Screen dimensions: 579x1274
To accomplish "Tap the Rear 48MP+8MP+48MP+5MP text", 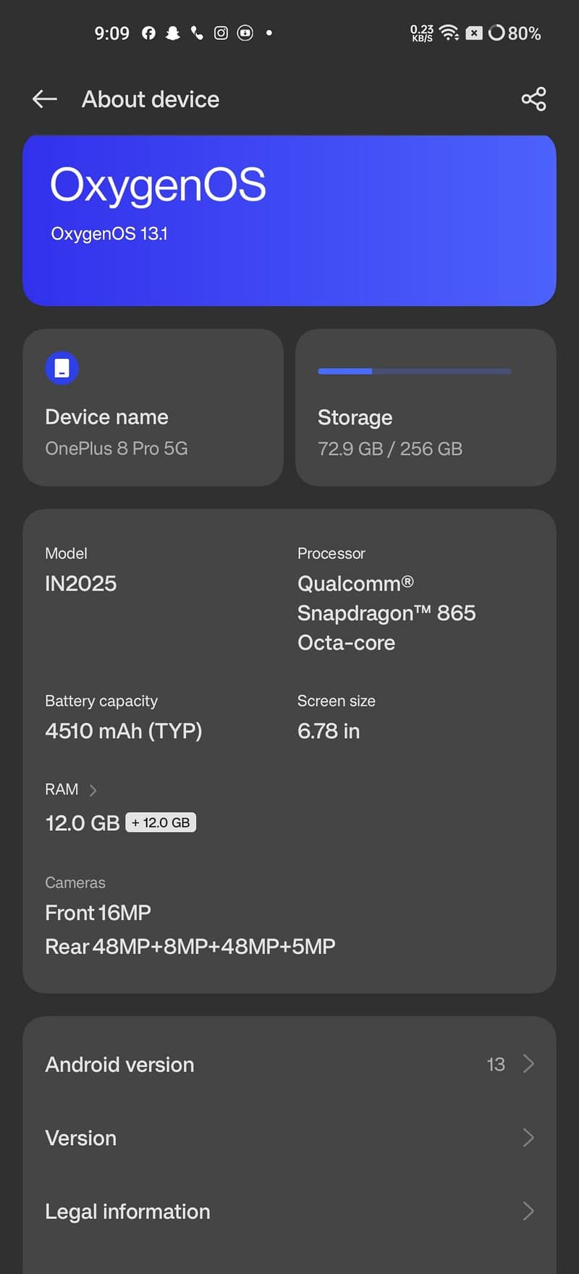I will 190,947.
